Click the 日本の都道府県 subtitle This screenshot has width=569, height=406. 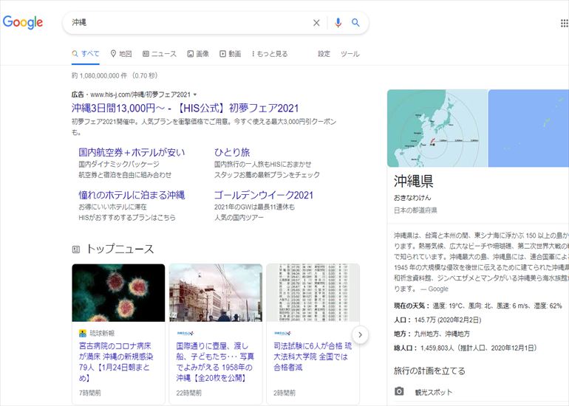coord(415,210)
